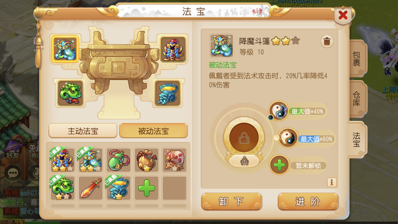Select the red spotted mask treasure
398x224 pixels.
tap(174, 160)
